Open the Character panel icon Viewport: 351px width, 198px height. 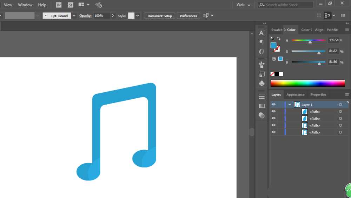(x=261, y=33)
